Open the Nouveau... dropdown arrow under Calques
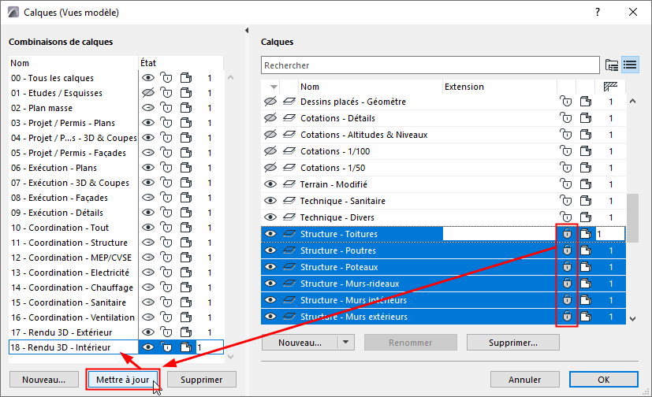 [346, 343]
